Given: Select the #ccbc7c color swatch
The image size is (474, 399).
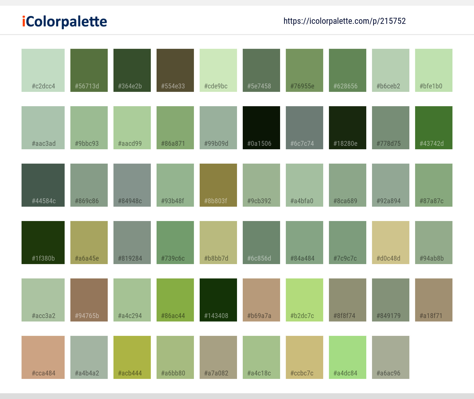Looking at the screenshot, I should coord(305,357).
